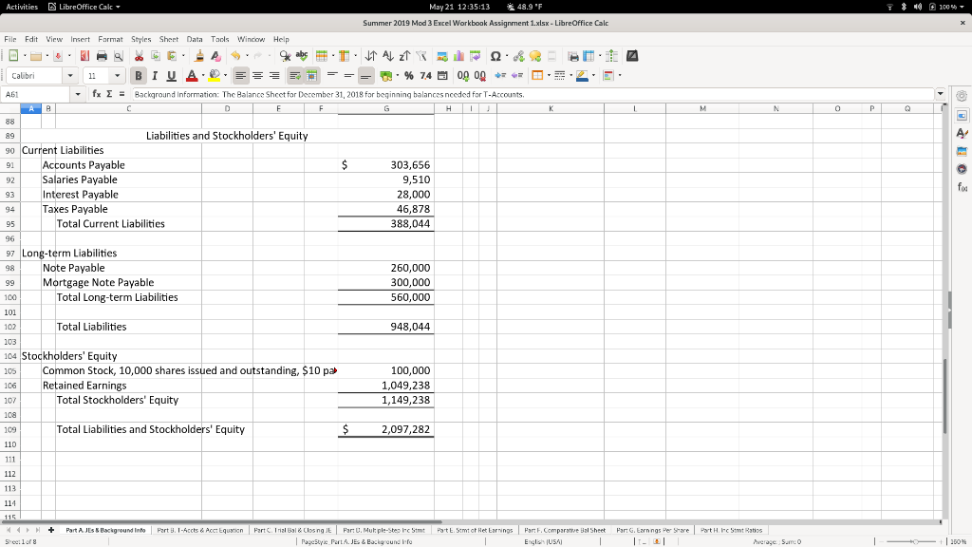Open the font size dropdown

click(117, 76)
